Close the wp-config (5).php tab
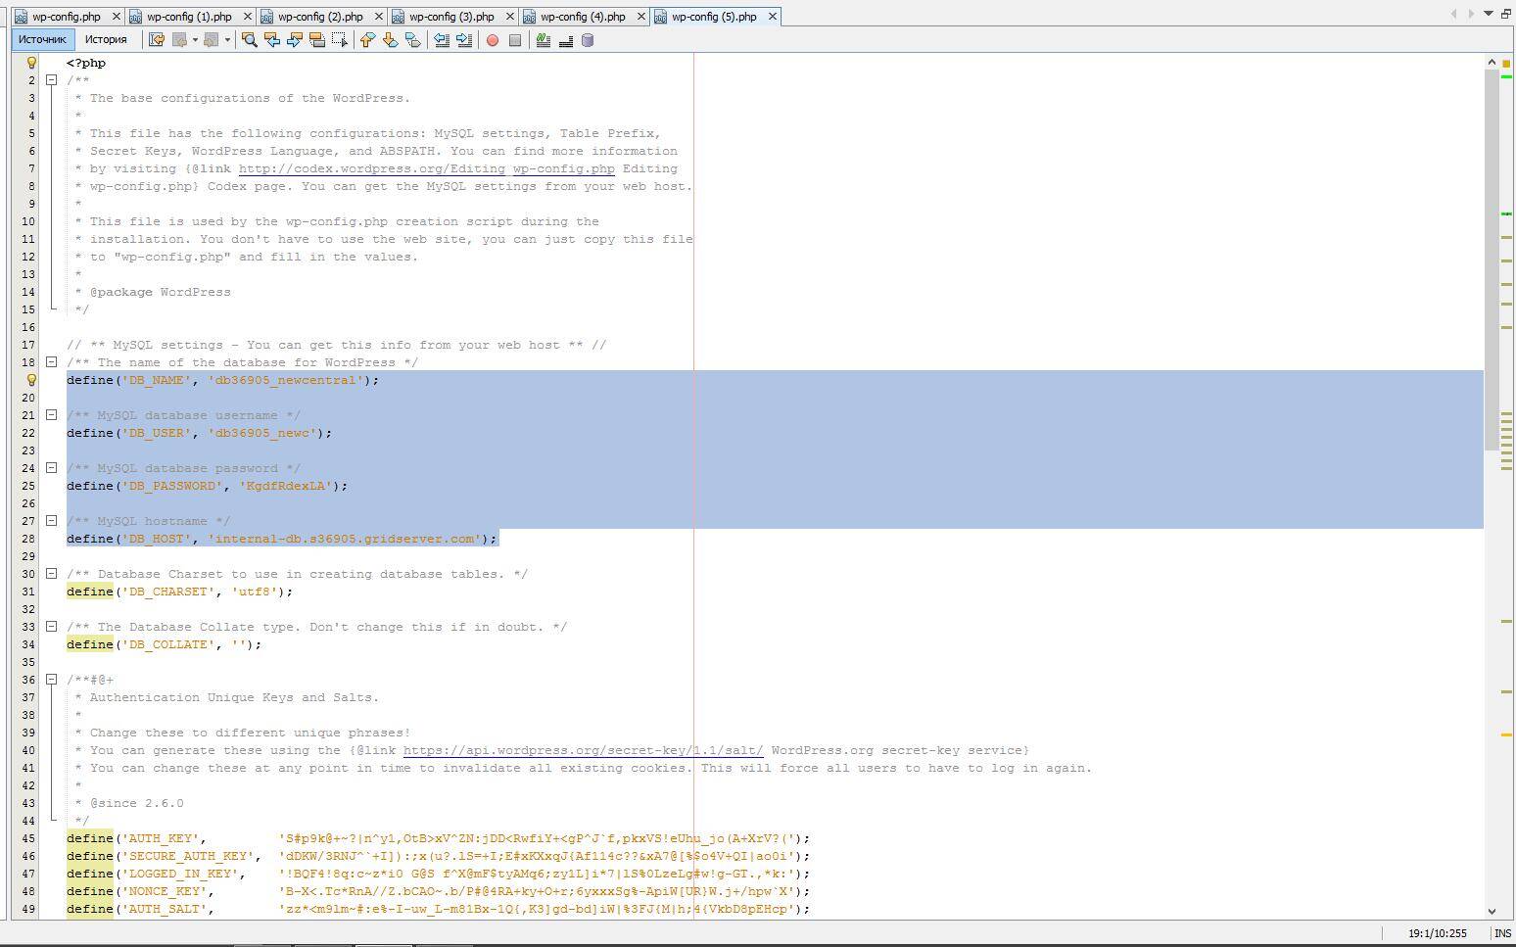1516x947 pixels. (773, 17)
